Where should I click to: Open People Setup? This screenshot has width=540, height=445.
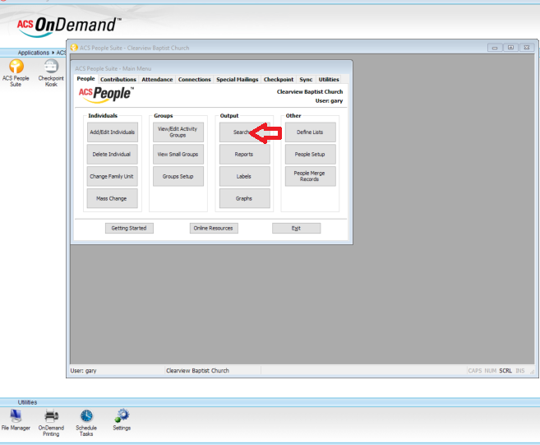tap(311, 154)
